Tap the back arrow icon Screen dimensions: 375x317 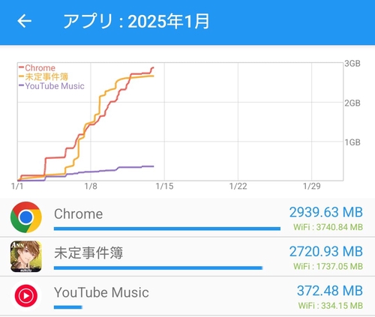tap(24, 21)
